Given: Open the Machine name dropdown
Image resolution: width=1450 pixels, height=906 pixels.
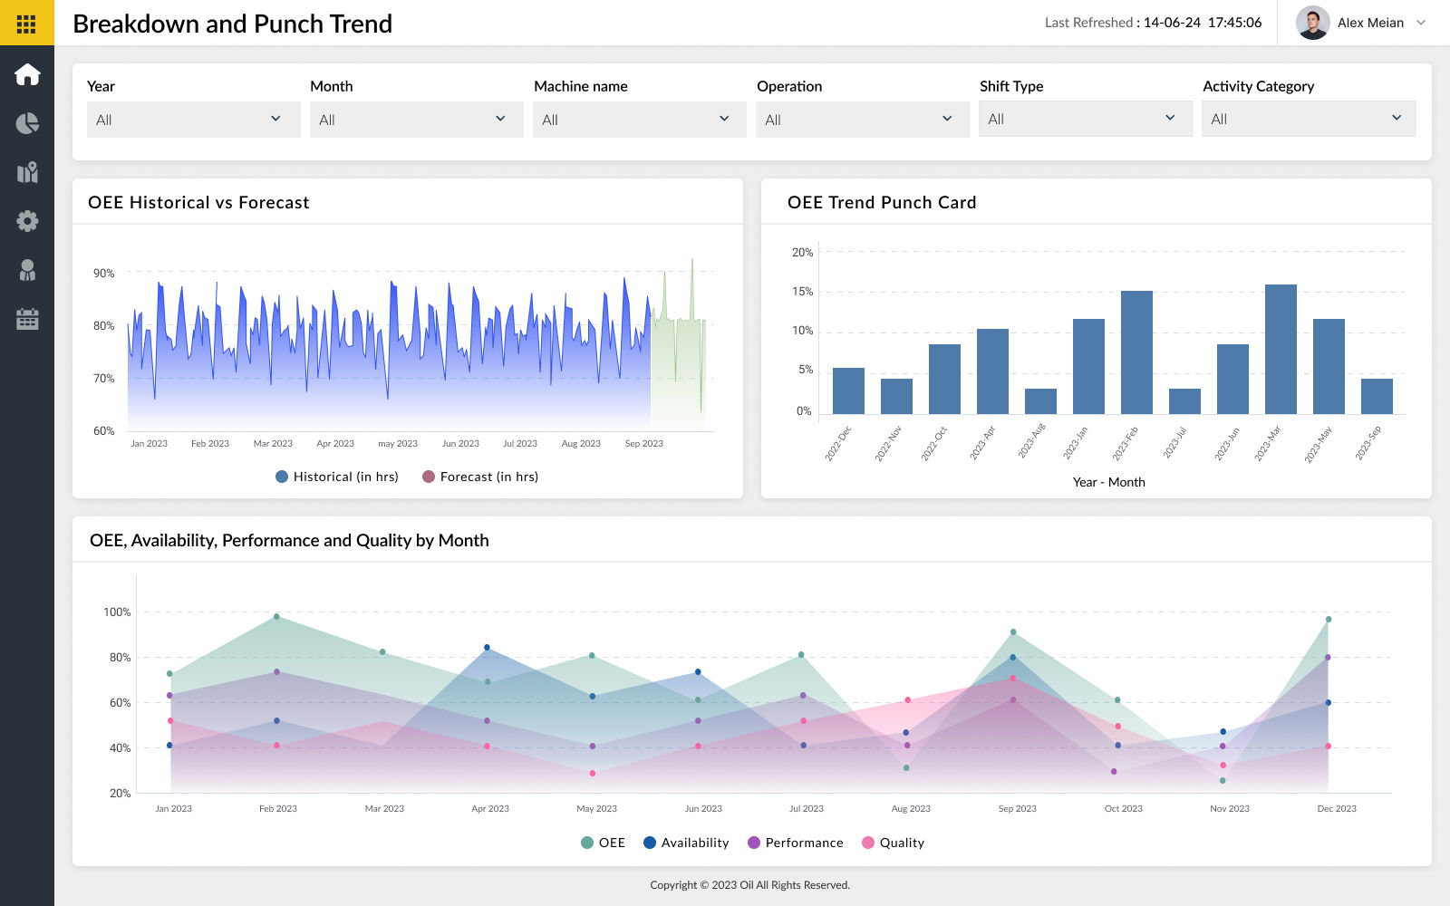Looking at the screenshot, I should pos(639,120).
